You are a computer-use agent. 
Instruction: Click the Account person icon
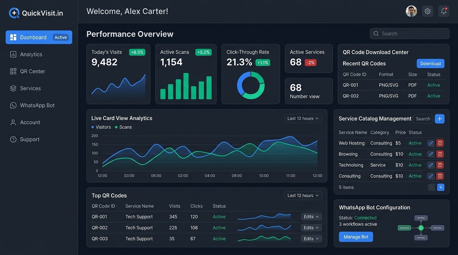tap(13, 122)
